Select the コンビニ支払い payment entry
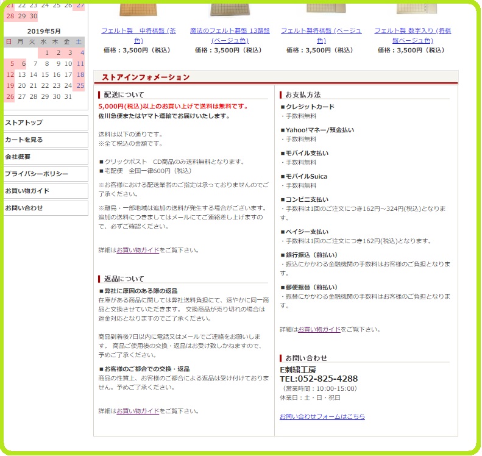Image resolution: width=482 pixels, height=456 pixels. pos(304,199)
